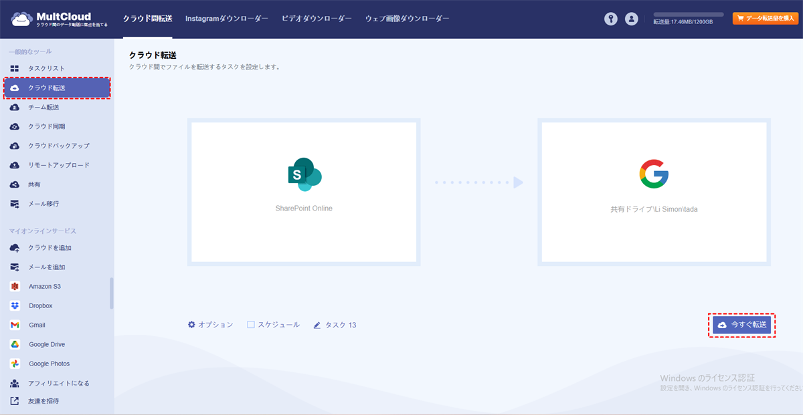Switch to クラウド間転送 tab

[x=147, y=19]
